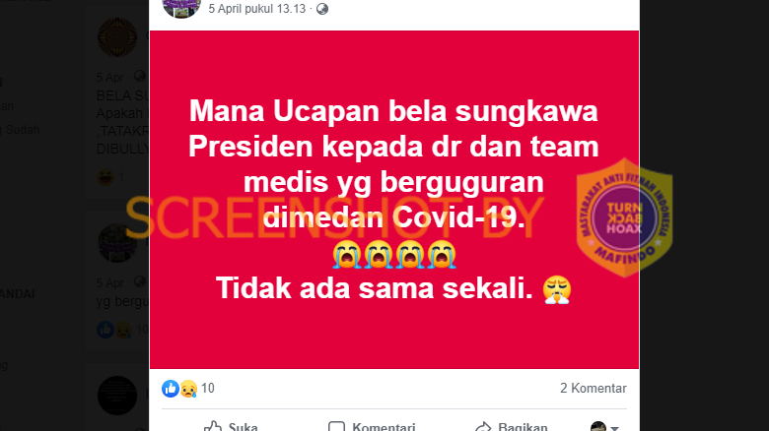Click the Komentari comment button

click(x=372, y=426)
